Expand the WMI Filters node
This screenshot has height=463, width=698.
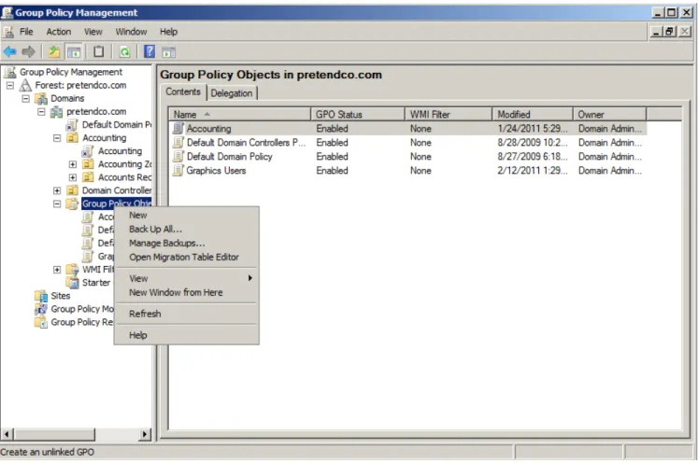(57, 270)
